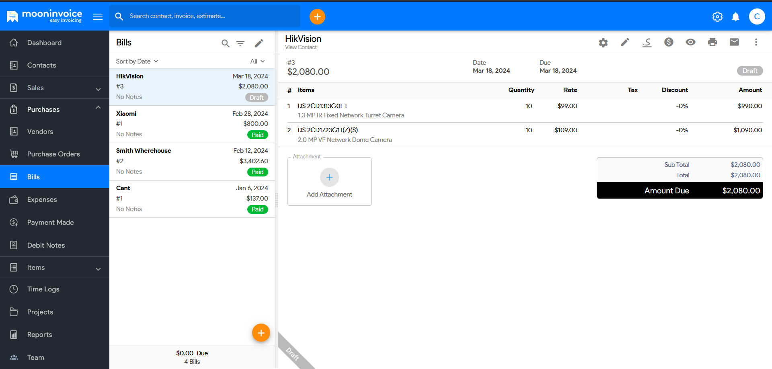The height and width of the screenshot is (369, 772).
Task: Email the bill with envelope icon
Action: click(x=734, y=42)
